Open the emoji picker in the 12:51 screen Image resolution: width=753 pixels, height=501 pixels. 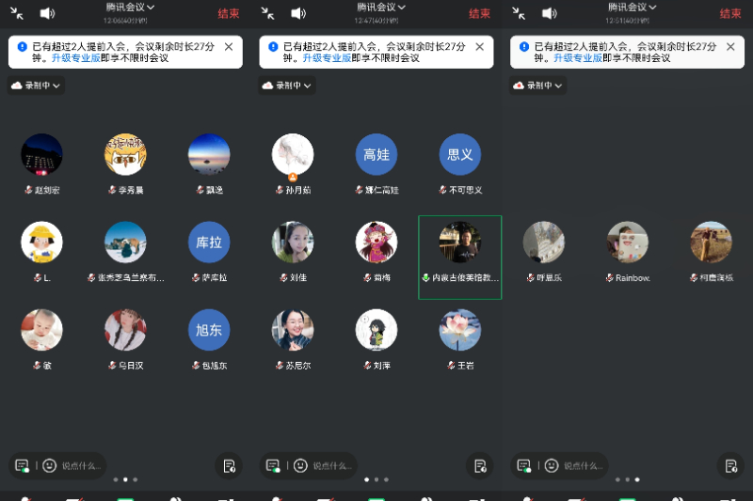tap(552, 465)
